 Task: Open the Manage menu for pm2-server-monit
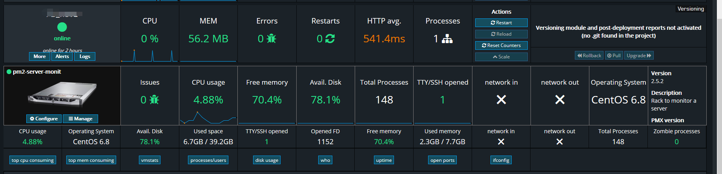pos(80,119)
